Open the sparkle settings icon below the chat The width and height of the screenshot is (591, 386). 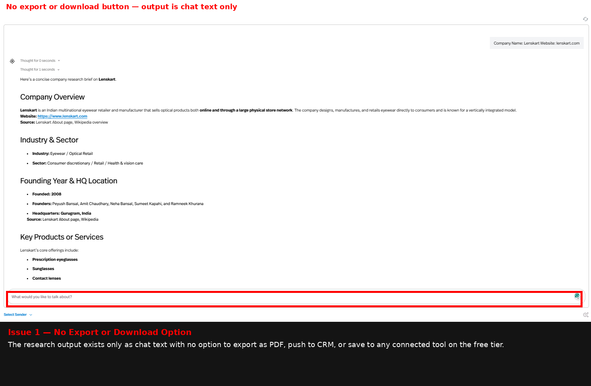[586, 315]
